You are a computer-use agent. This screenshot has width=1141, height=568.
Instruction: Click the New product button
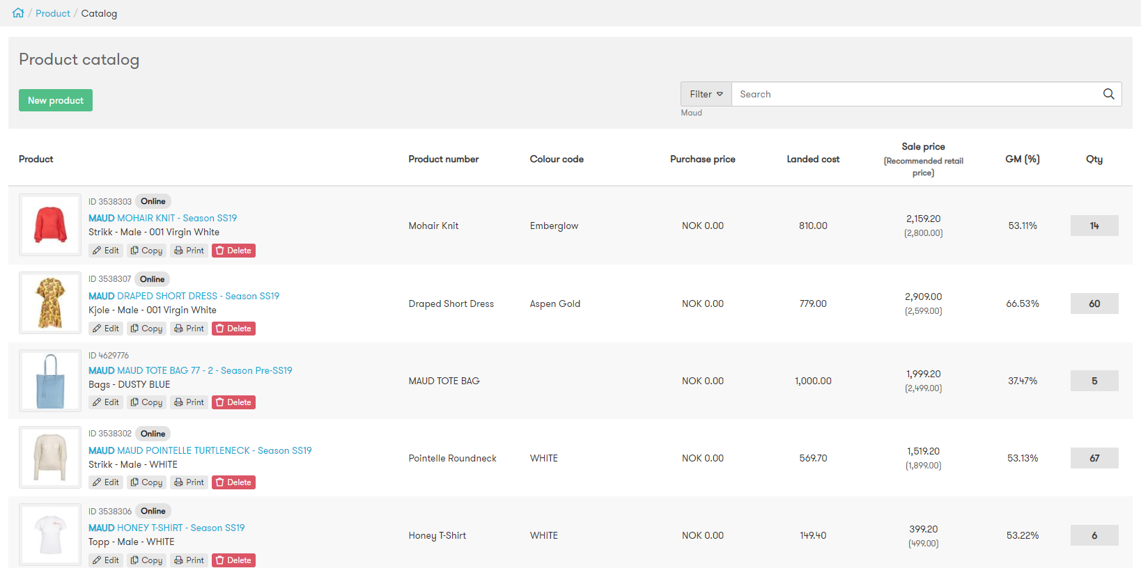(x=56, y=100)
